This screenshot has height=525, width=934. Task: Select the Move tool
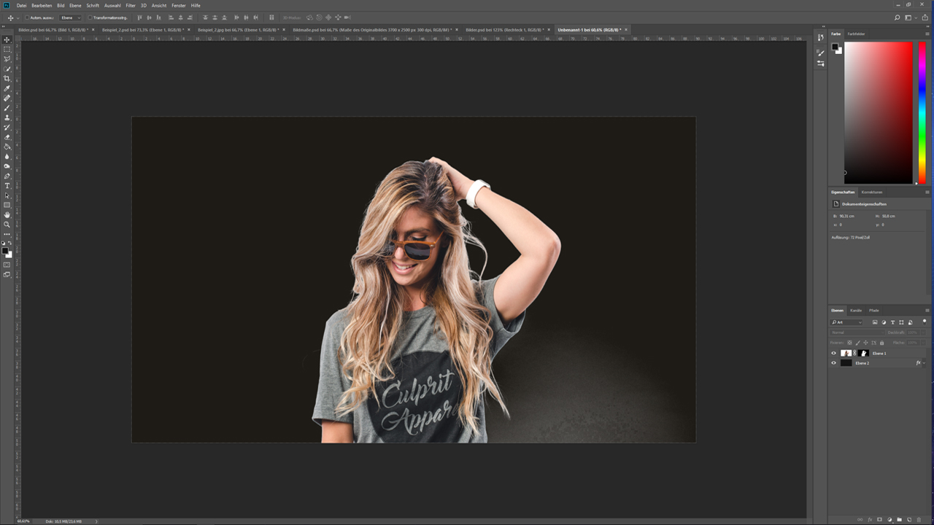click(x=7, y=39)
